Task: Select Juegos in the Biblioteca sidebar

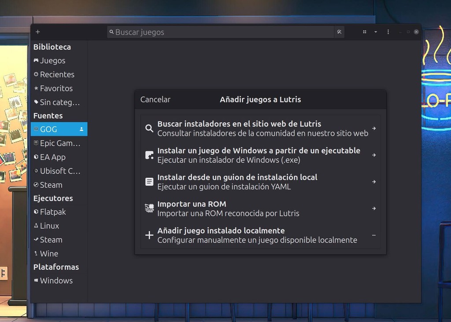Action: coord(59,61)
